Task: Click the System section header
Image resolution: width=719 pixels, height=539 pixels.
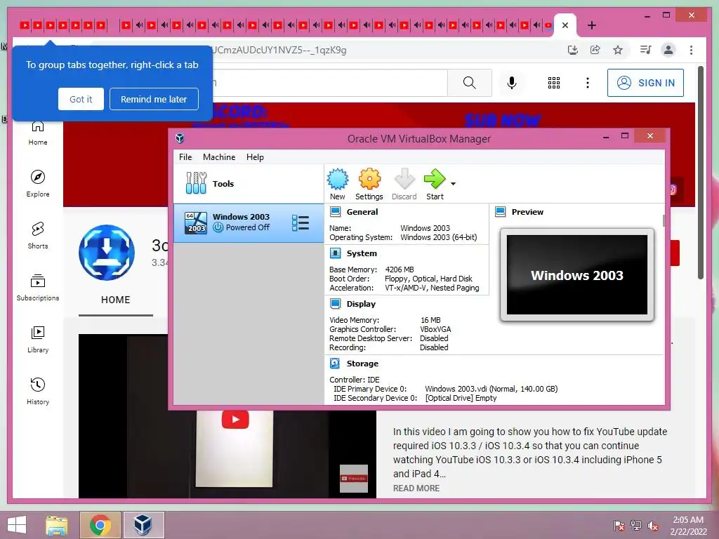Action: point(362,253)
